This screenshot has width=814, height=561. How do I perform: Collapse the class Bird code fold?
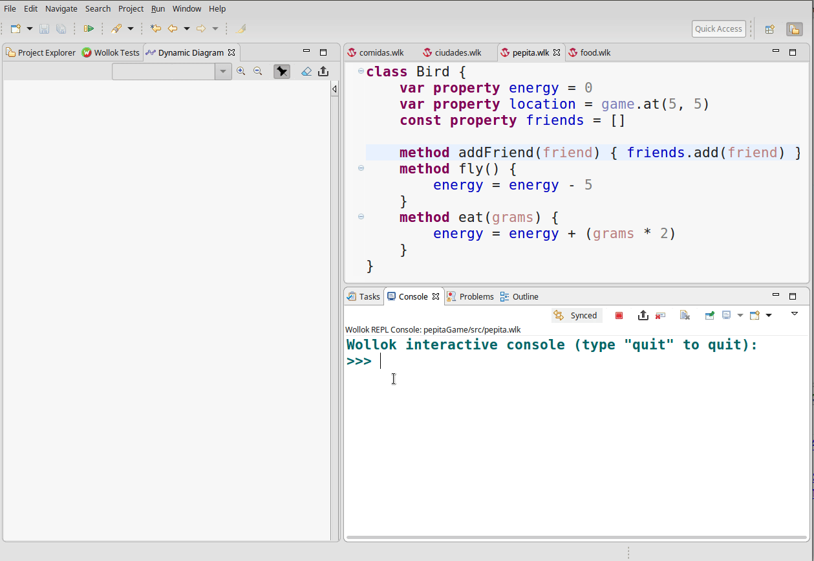coord(361,71)
